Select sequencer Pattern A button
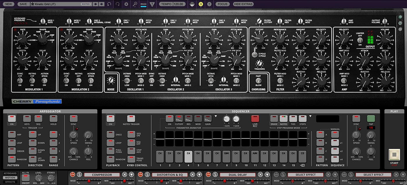 tap(320, 134)
